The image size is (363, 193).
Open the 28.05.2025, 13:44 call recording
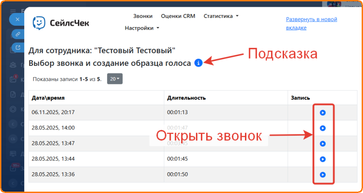click(x=322, y=159)
